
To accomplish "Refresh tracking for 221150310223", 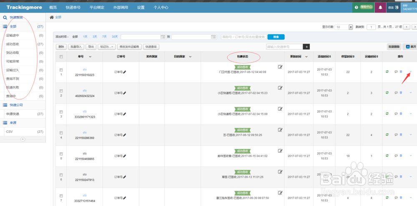I will (x=387, y=72).
